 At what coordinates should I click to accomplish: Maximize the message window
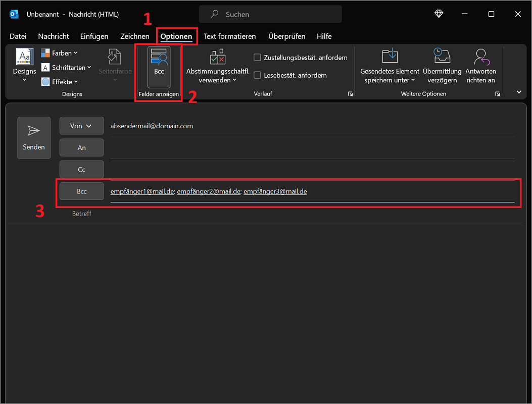491,14
